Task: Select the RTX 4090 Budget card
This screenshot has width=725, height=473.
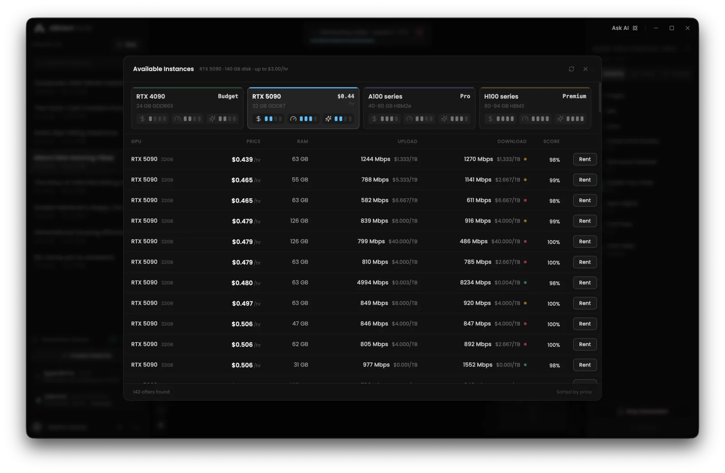Action: point(187,108)
